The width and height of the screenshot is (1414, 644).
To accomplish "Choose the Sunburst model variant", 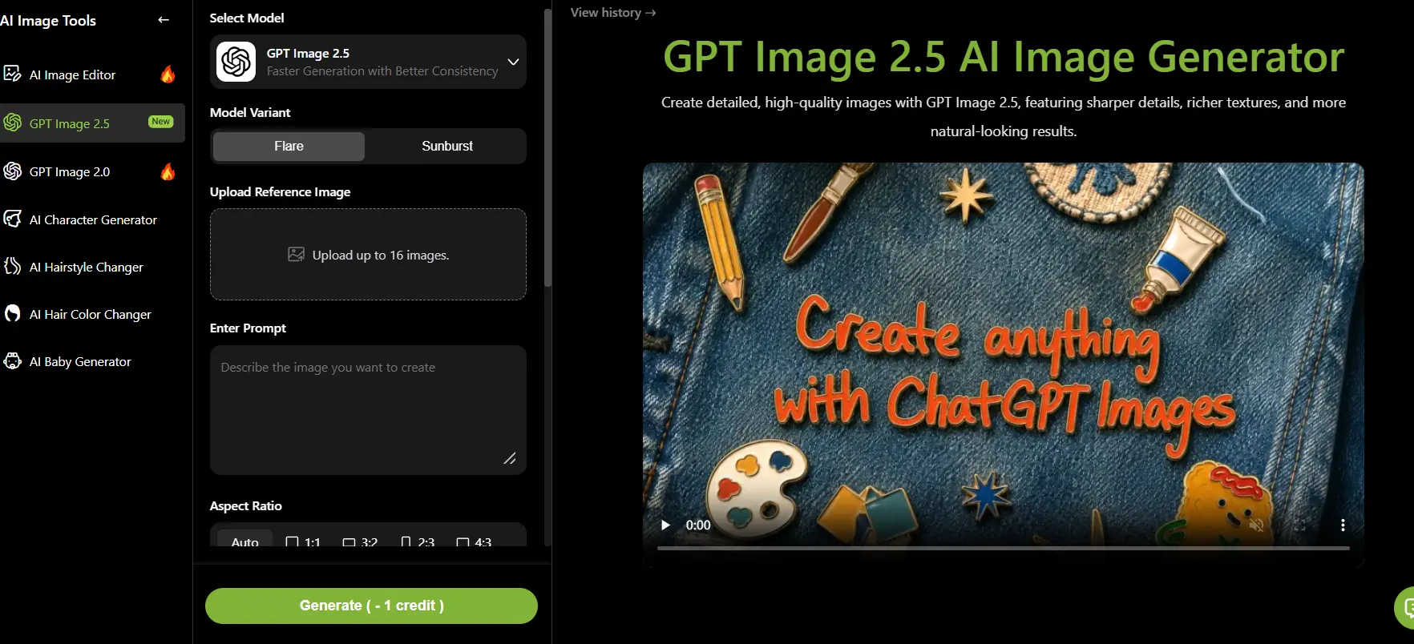I will [x=447, y=146].
